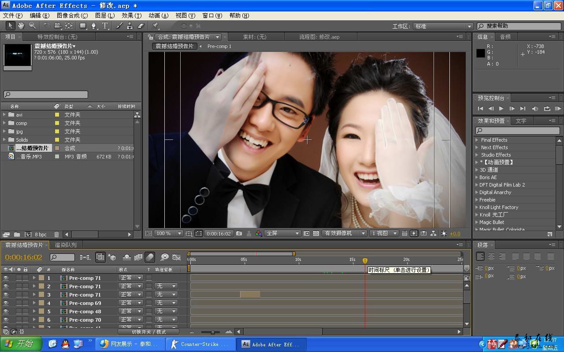Open the 1 视图 view layout dropdown
Image resolution: width=564 pixels, height=352 pixels.
click(384, 234)
